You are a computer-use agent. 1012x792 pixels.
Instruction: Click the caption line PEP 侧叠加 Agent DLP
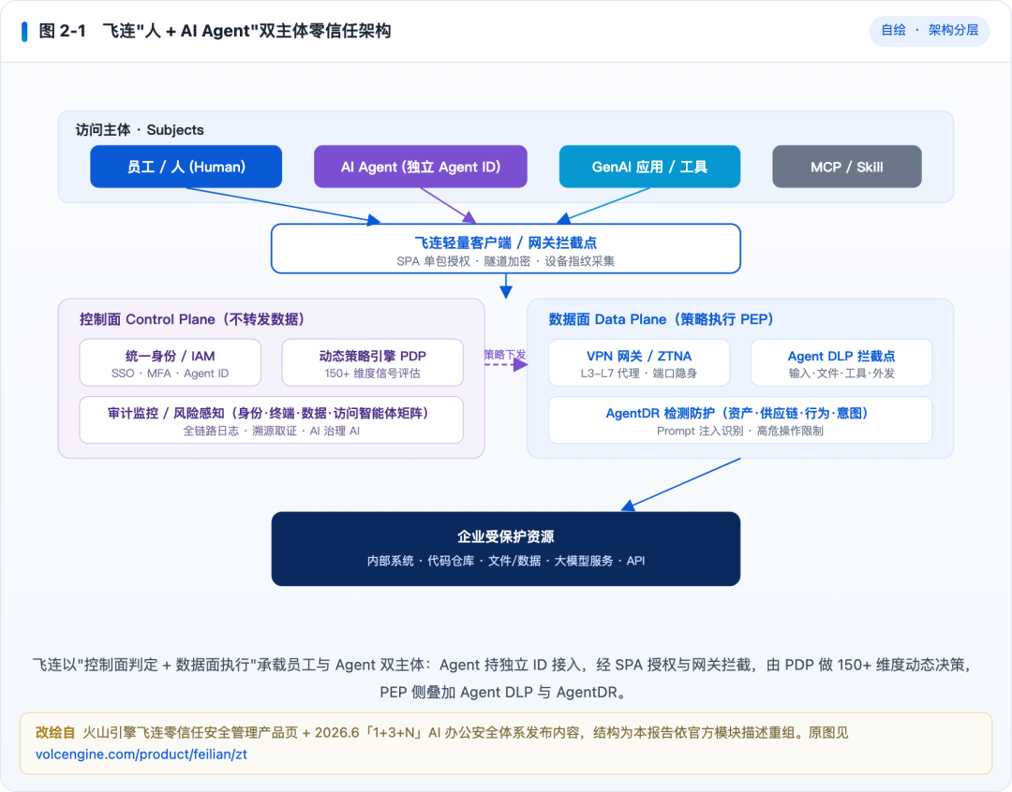(503, 692)
